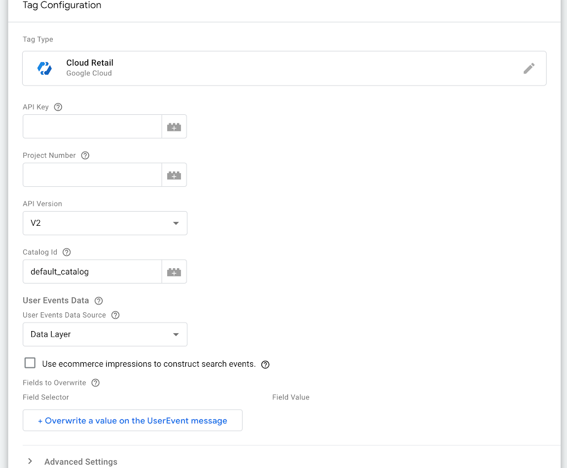This screenshot has height=468, width=567.
Task: Open variable picker beside API Key field
Action: pos(174,127)
